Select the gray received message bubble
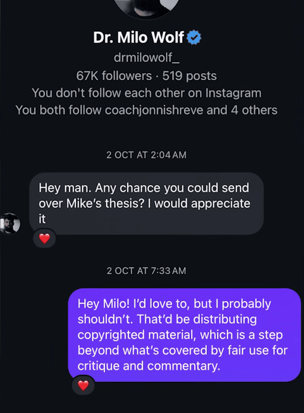 point(146,203)
